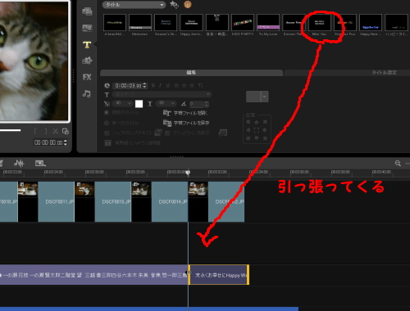Open the Transitions (AB) panel
The height and width of the screenshot is (311, 410).
(x=87, y=28)
